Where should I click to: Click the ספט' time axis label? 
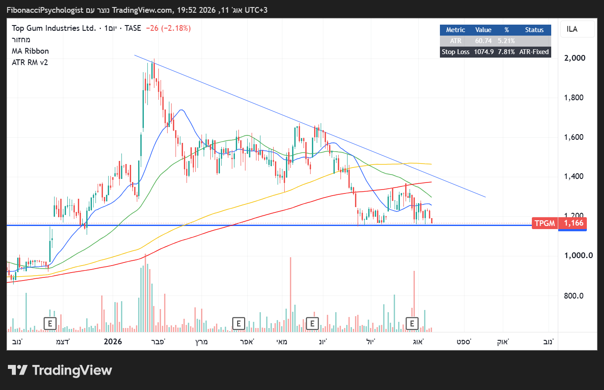[x=464, y=342]
